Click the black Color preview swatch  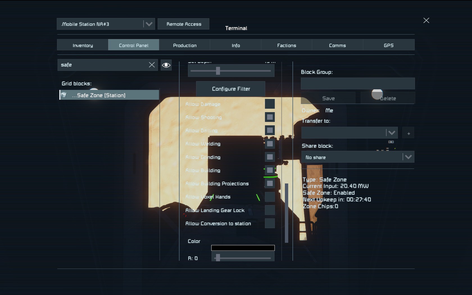[x=243, y=248]
